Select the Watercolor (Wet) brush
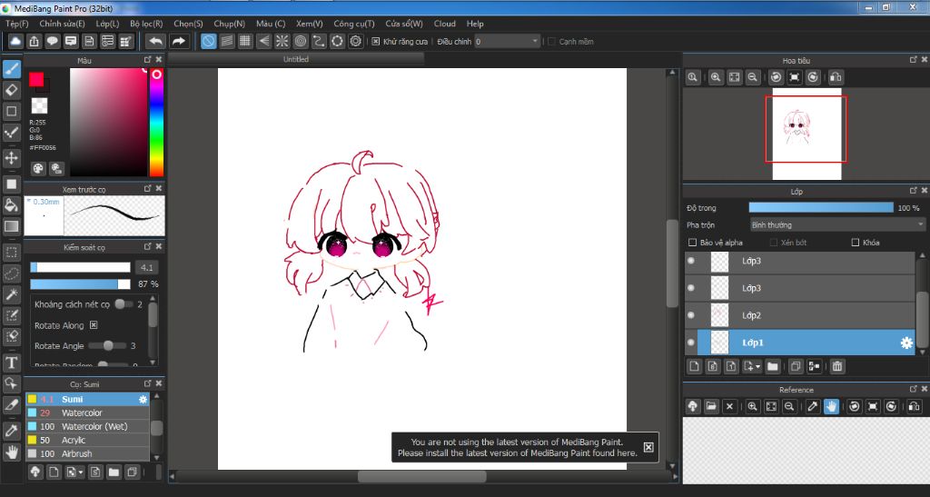Viewport: 930px width, 497px height. [87, 426]
